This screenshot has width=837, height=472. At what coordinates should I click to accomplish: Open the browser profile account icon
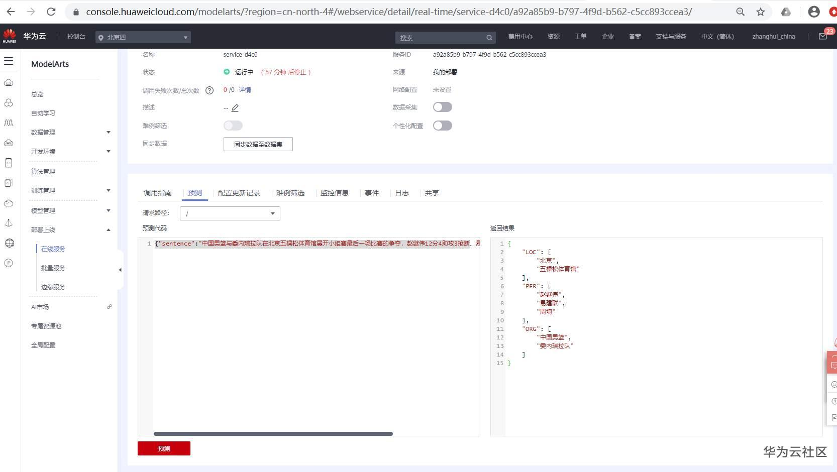click(814, 12)
